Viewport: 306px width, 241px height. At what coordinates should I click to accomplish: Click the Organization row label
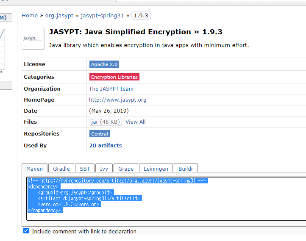point(42,89)
